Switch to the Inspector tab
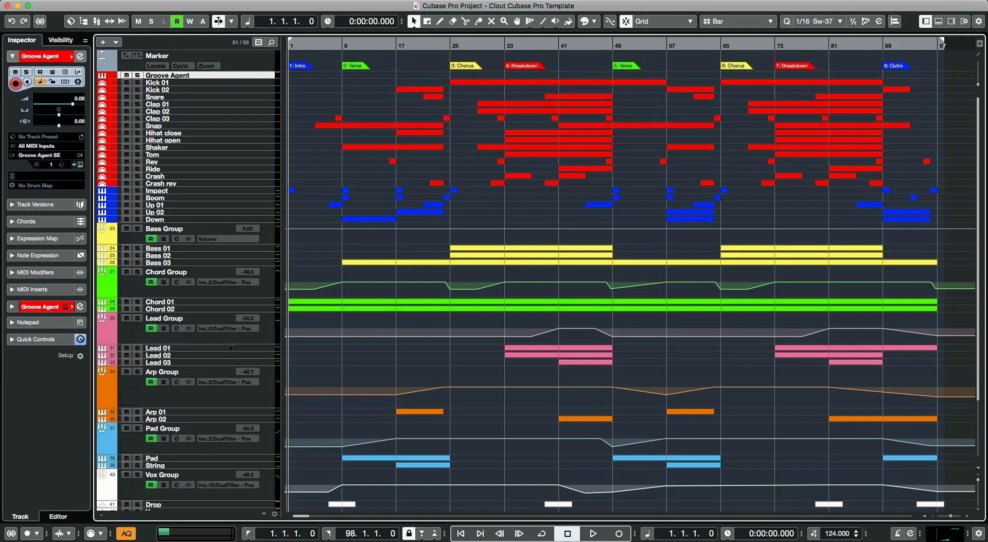988x542 pixels. point(22,40)
